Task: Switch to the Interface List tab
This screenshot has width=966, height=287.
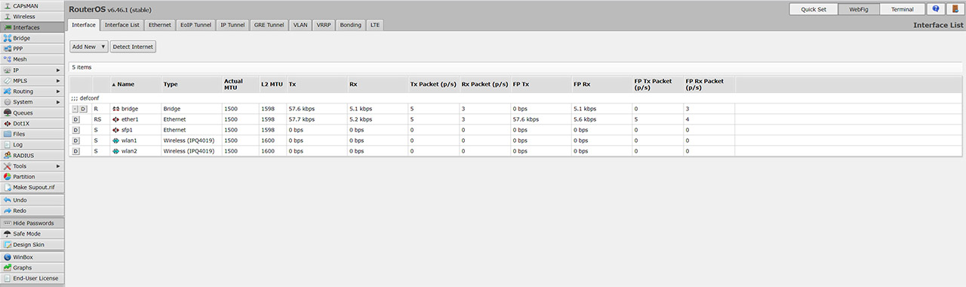Action: [122, 25]
